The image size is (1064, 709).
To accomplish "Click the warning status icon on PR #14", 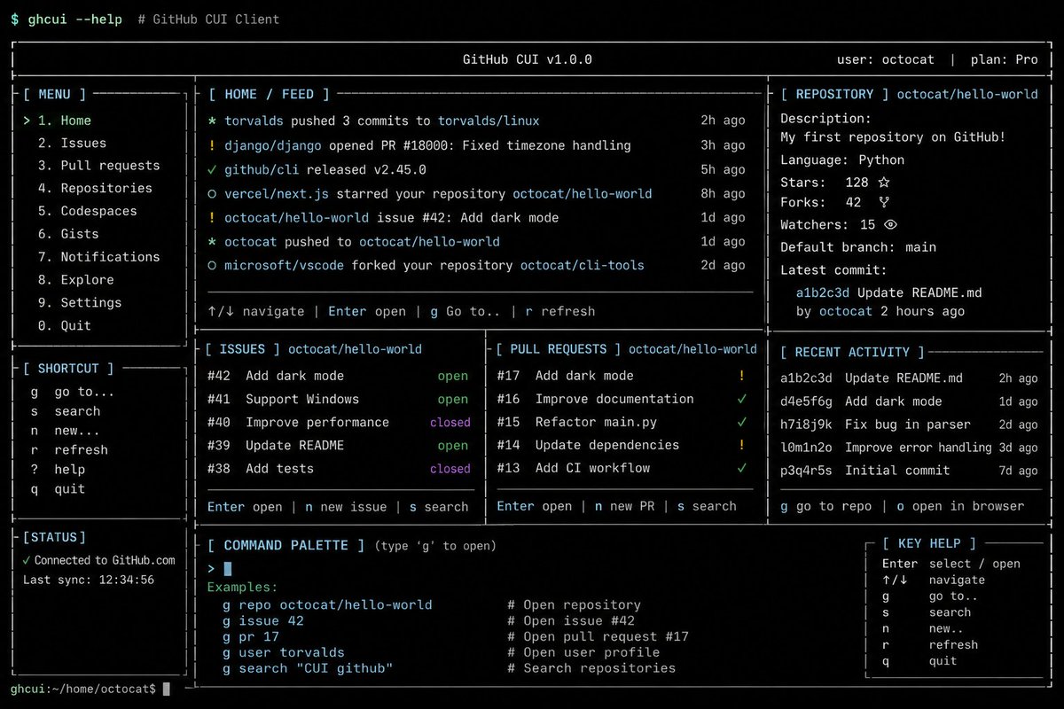I will click(x=742, y=445).
